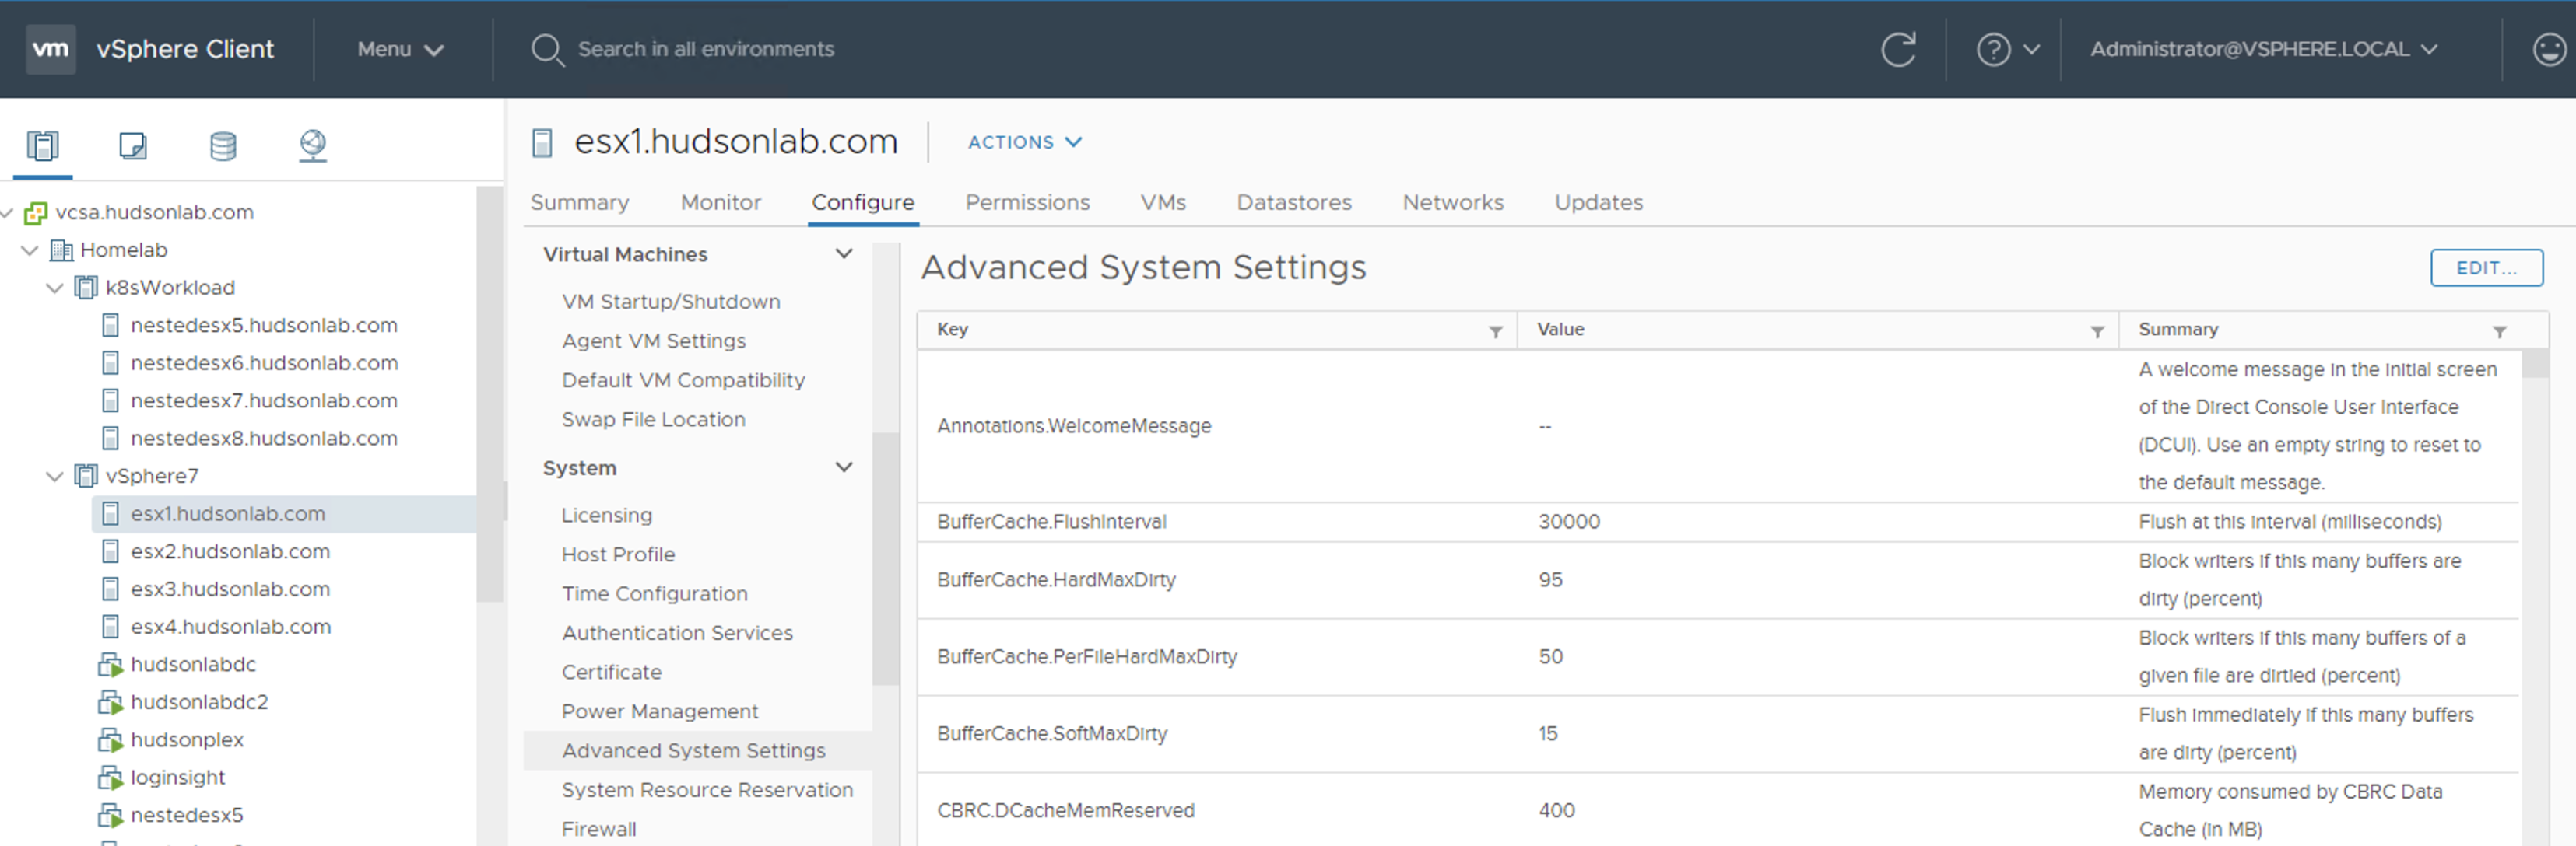This screenshot has width=2576, height=846.
Task: Open the Help question mark menu
Action: tap(2007, 49)
